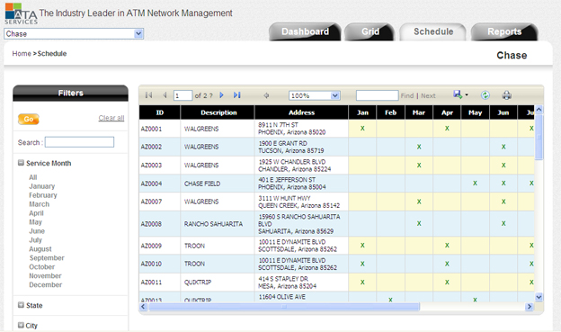
Task: Click table scroll down arrow
Action: coord(539,297)
